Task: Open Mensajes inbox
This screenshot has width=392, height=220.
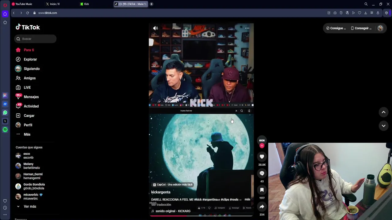Action: pyautogui.click(x=27, y=97)
